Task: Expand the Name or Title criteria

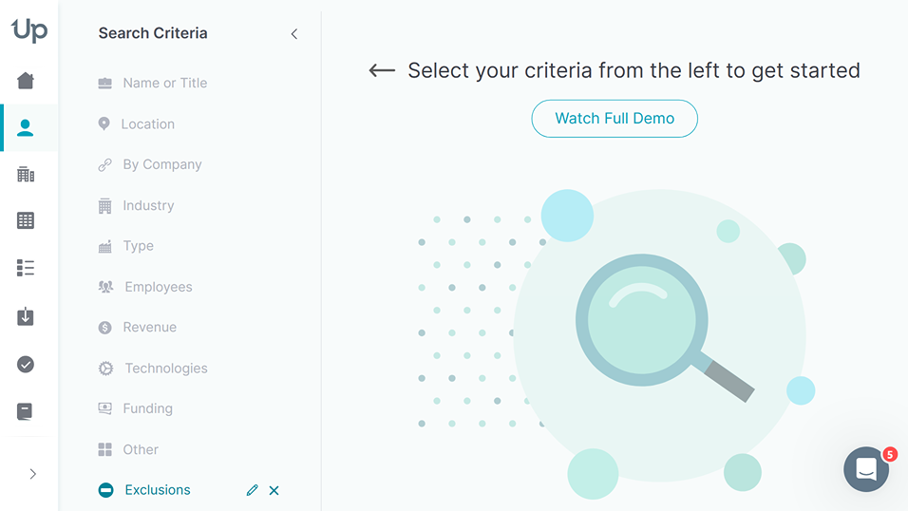Action: pos(164,84)
